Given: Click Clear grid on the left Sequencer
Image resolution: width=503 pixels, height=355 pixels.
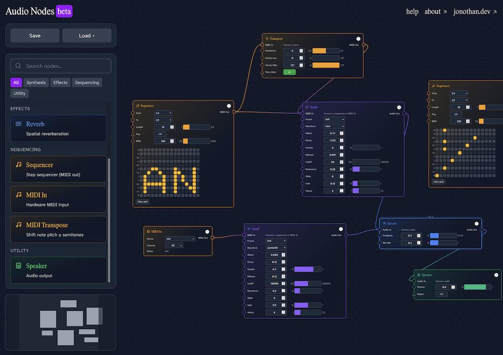Looking at the screenshot, I should 142,201.
